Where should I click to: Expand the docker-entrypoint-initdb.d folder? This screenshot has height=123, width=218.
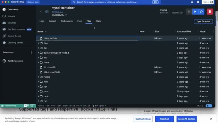coord(38,53)
